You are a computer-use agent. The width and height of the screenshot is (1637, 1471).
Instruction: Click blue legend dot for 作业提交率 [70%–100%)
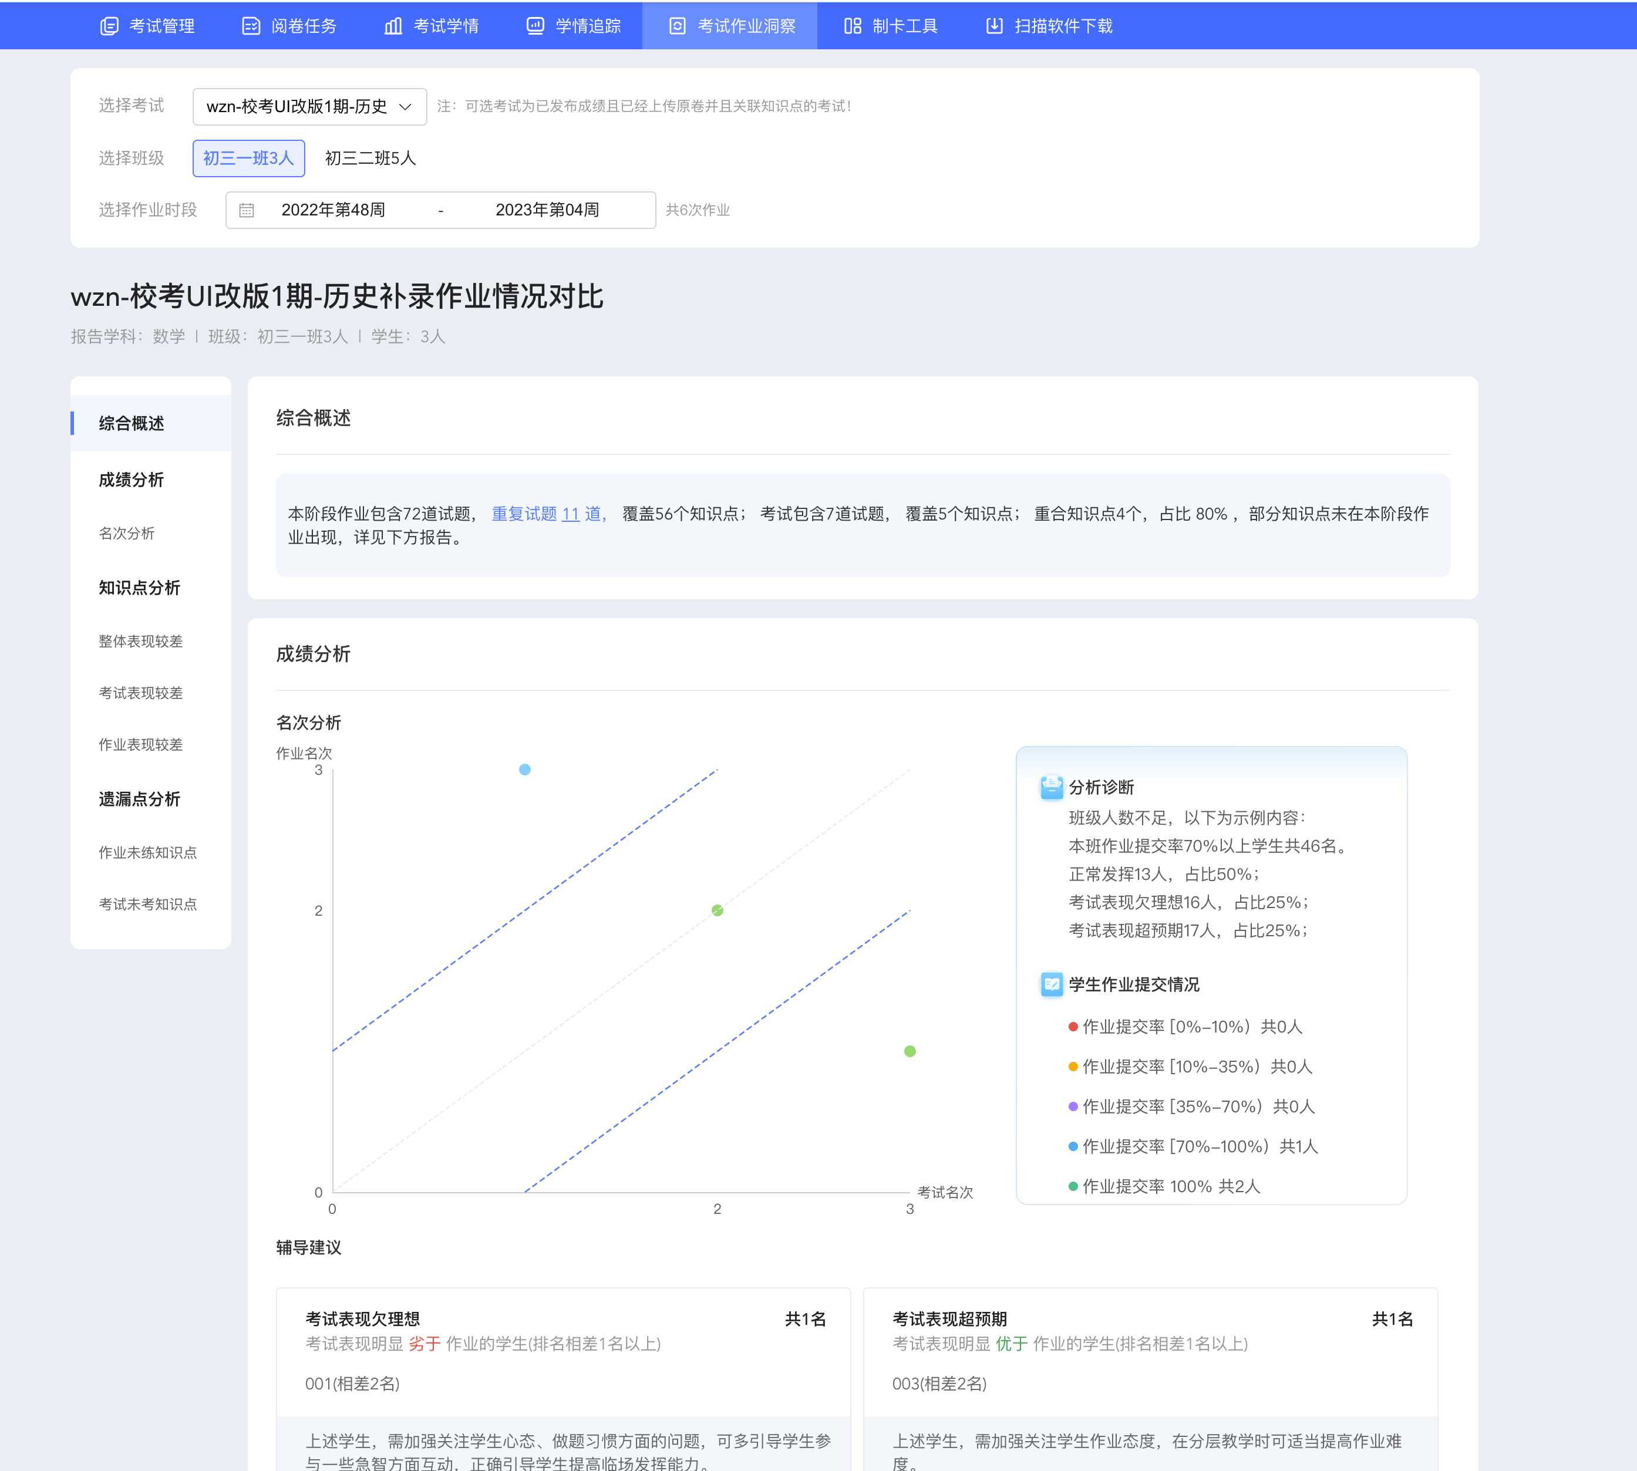pos(1073,1146)
